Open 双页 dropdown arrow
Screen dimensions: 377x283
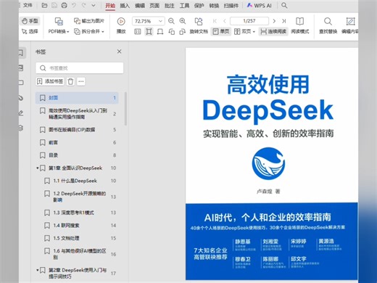coord(254,32)
